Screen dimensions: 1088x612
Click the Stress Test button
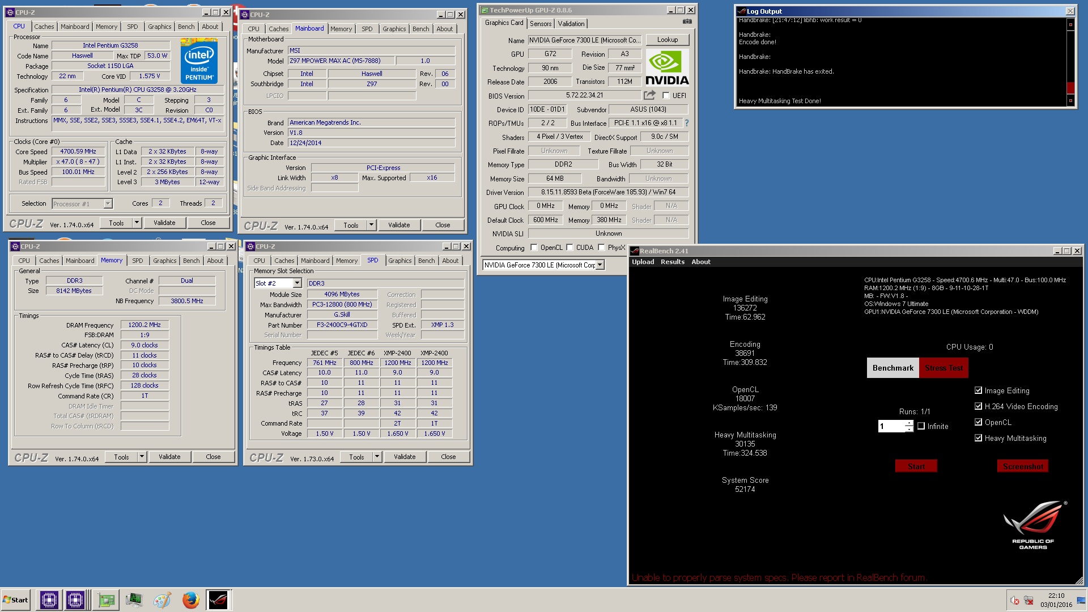coord(943,368)
